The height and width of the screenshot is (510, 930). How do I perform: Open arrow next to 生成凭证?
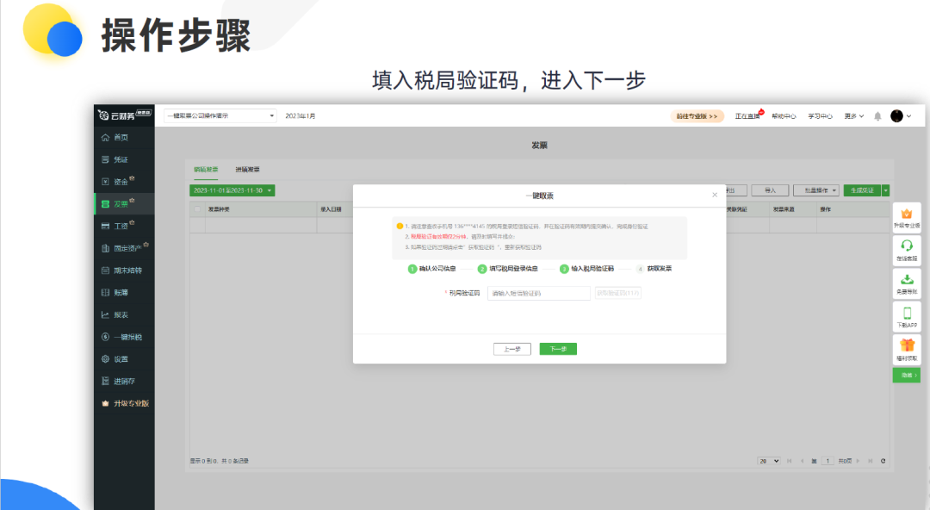click(x=885, y=190)
